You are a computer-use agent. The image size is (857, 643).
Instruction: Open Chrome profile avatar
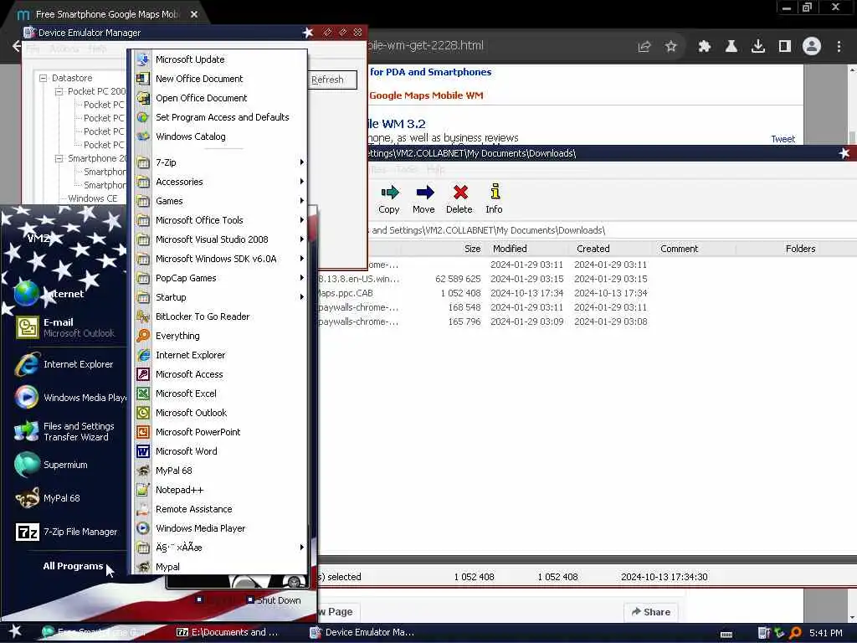[812, 47]
